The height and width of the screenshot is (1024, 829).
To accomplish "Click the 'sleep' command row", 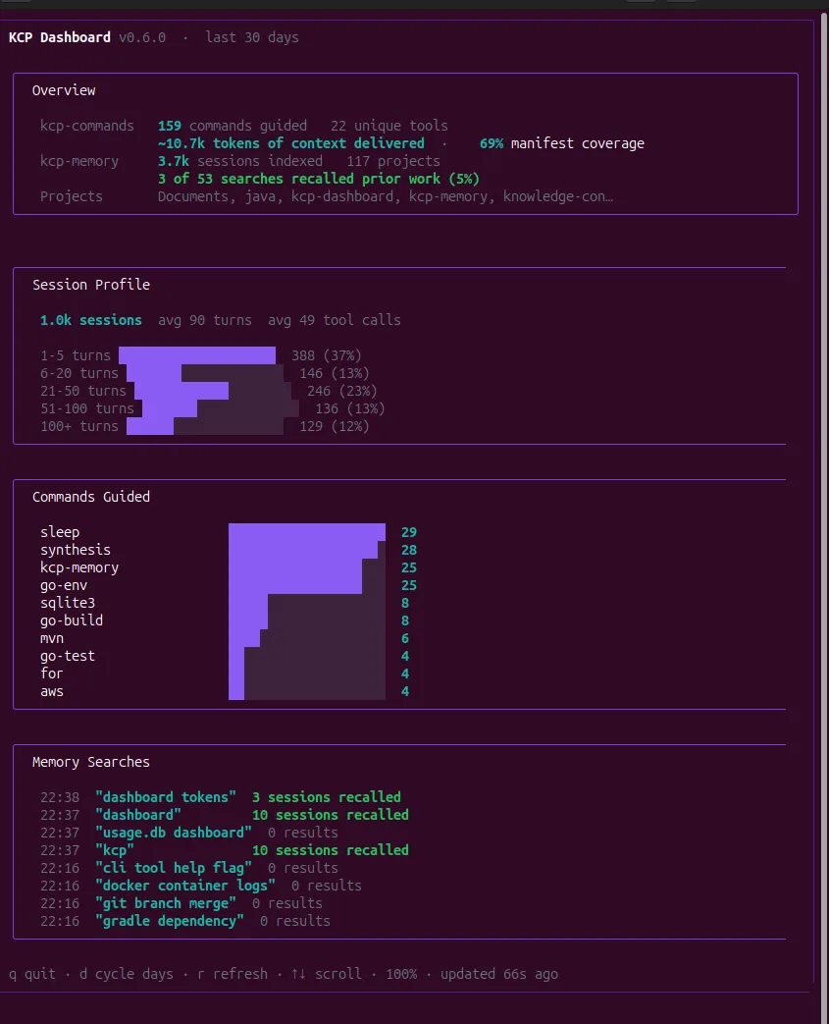I will (x=60, y=532).
